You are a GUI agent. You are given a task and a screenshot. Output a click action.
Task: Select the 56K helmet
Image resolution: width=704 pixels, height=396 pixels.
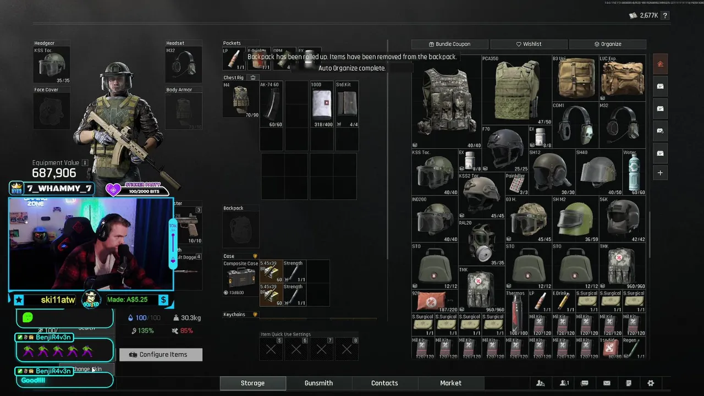click(623, 219)
